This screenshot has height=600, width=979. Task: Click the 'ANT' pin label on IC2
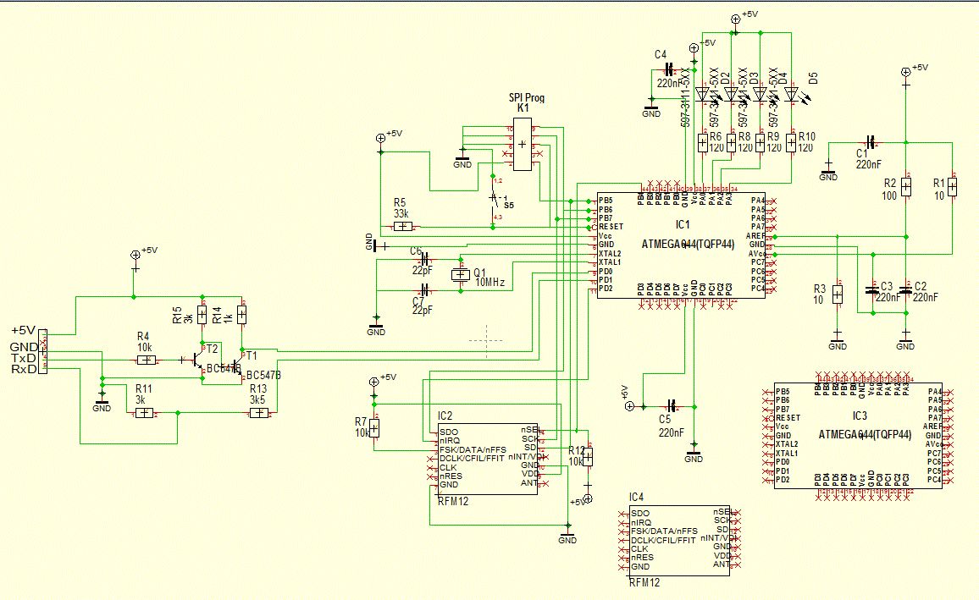tap(528, 482)
